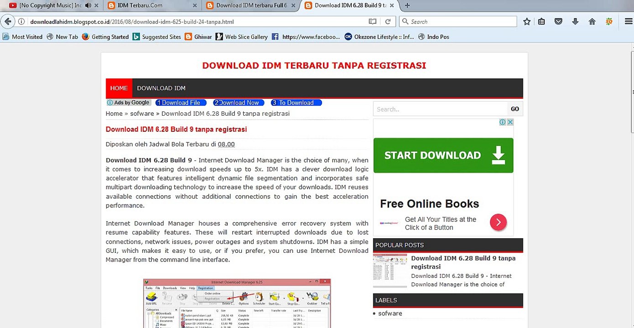Open the ad info 'i' icon
The height and width of the screenshot is (328, 634).
coord(502,122)
